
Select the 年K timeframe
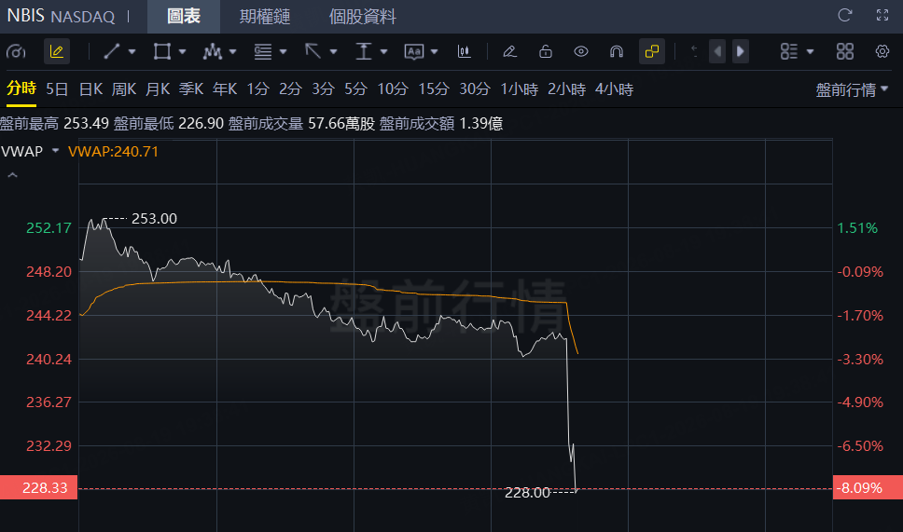pyautogui.click(x=225, y=89)
